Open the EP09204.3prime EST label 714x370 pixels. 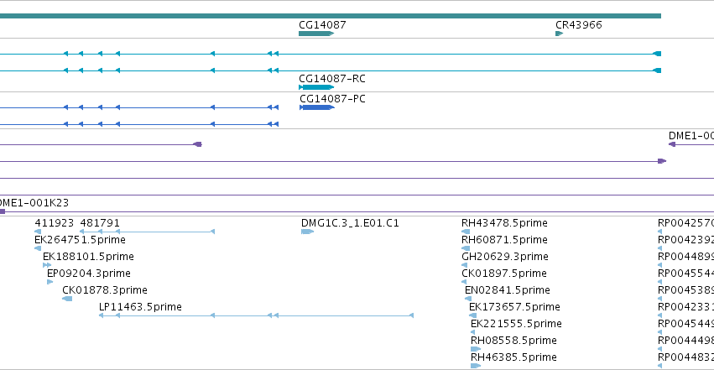(89, 274)
